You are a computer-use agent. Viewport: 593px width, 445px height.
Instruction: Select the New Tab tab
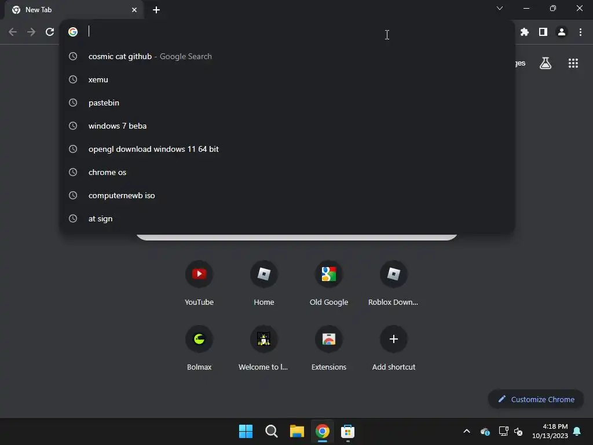[74, 10]
